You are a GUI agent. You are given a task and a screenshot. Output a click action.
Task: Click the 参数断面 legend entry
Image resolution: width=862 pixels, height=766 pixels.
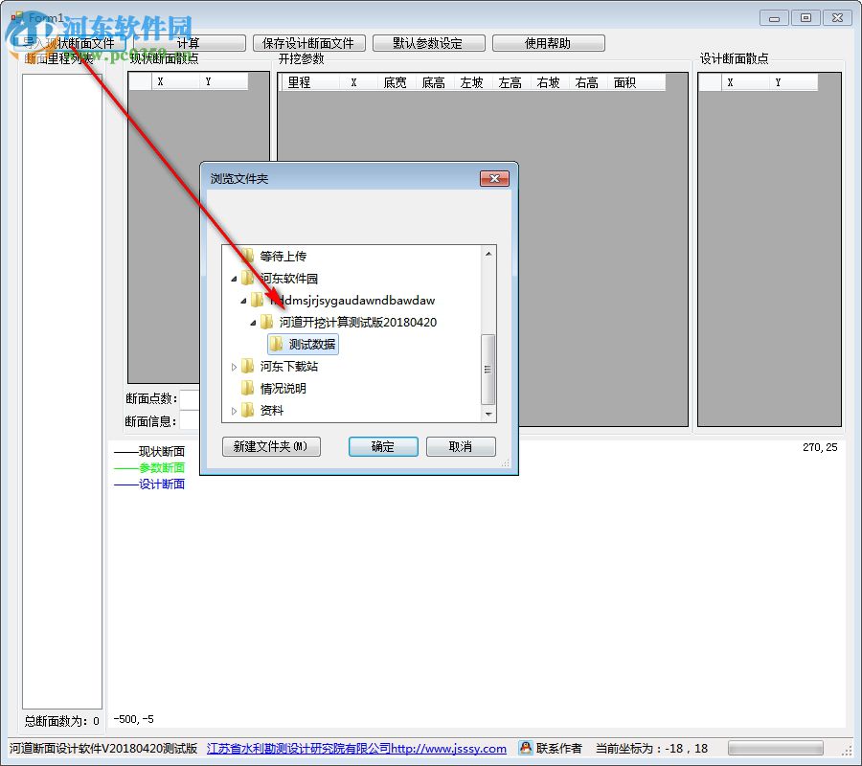pyautogui.click(x=149, y=467)
